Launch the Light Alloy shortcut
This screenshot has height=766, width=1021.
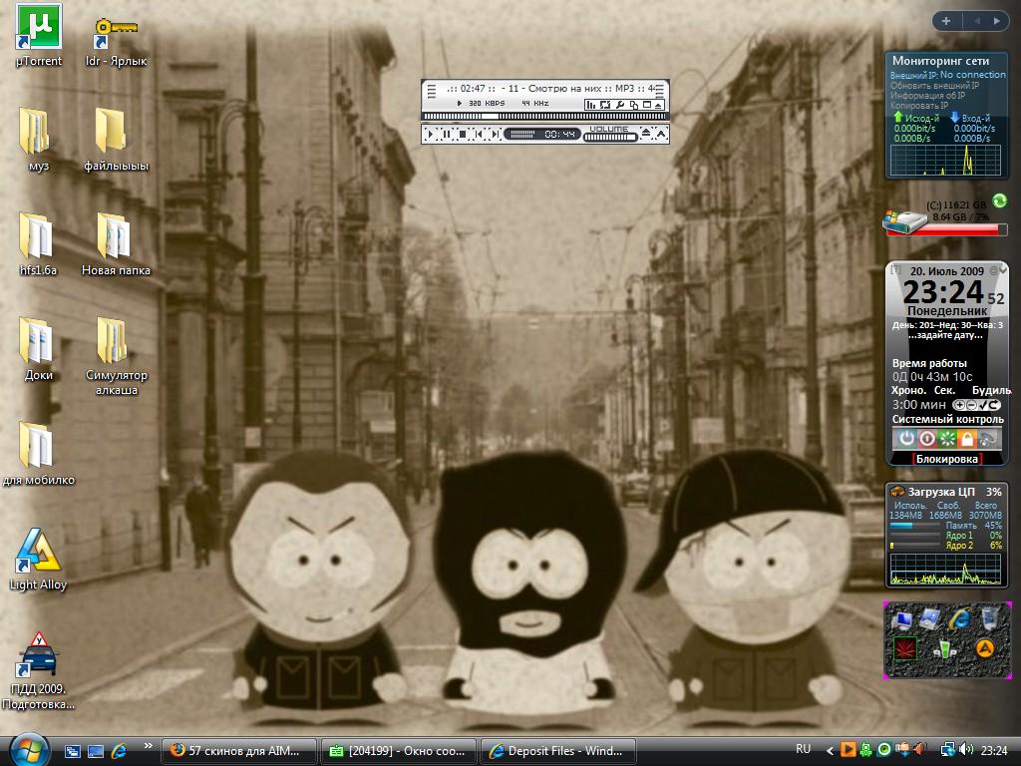coord(39,559)
